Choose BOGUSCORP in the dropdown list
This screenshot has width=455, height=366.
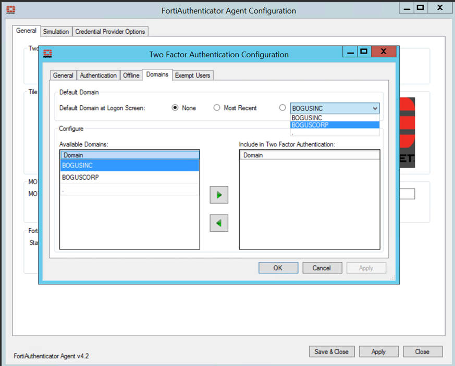335,125
